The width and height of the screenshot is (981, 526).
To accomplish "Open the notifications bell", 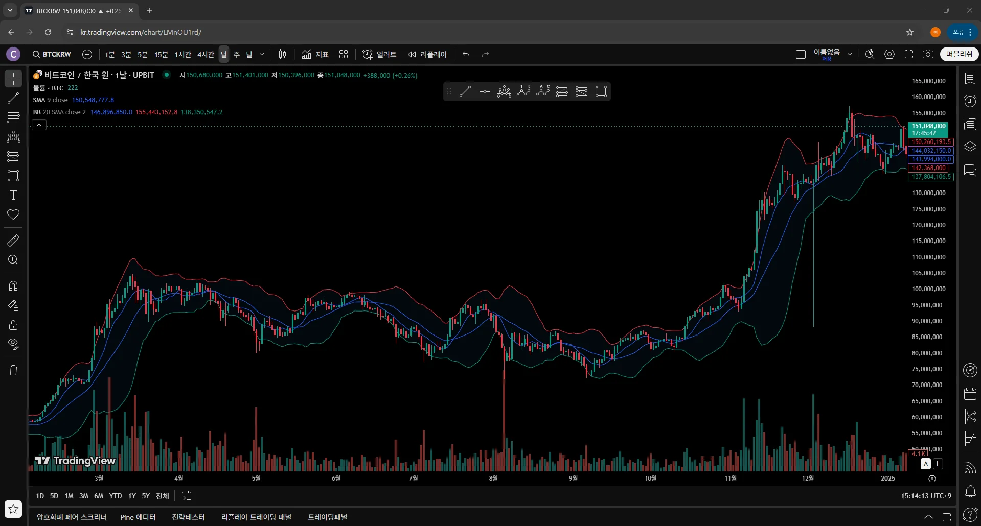I will 970,491.
